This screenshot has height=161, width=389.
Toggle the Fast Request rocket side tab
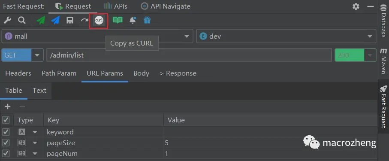click(383, 107)
